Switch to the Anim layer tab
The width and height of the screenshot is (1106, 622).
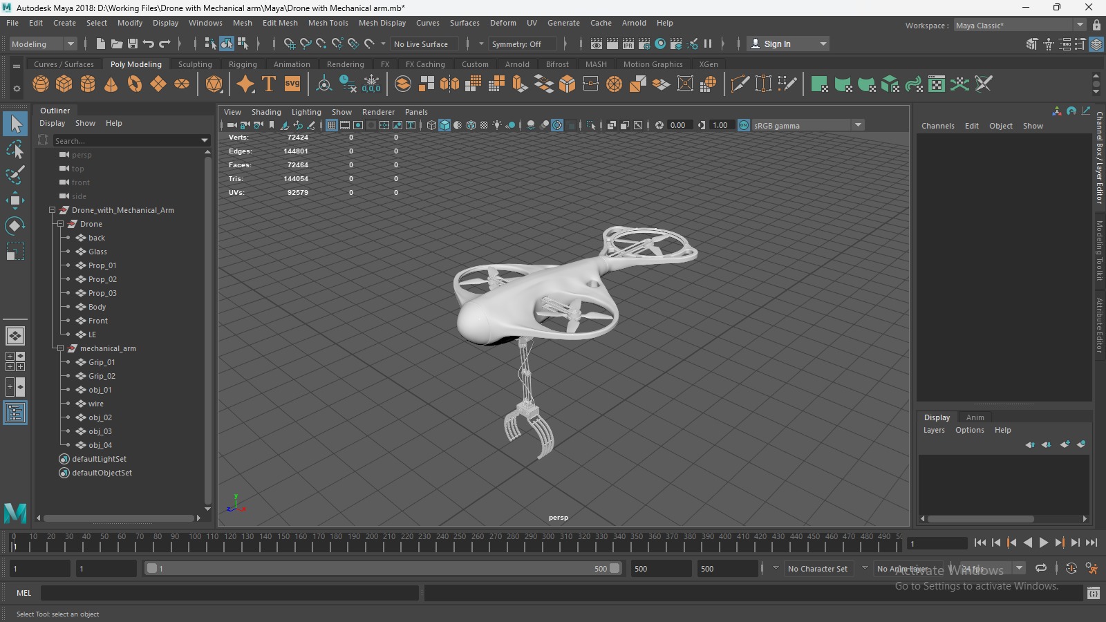[x=975, y=417]
